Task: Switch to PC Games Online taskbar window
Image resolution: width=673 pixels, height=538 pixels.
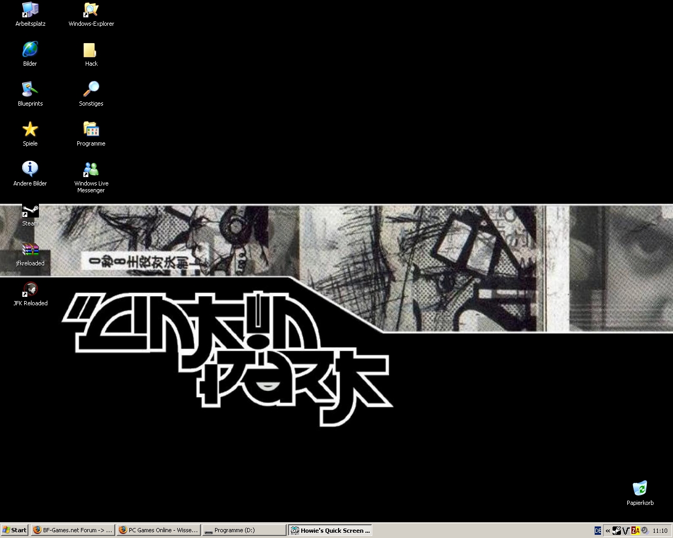Action: click(158, 530)
